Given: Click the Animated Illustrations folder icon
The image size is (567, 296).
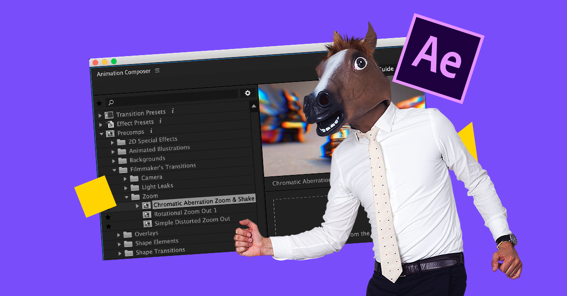Looking at the screenshot, I should point(122,151).
